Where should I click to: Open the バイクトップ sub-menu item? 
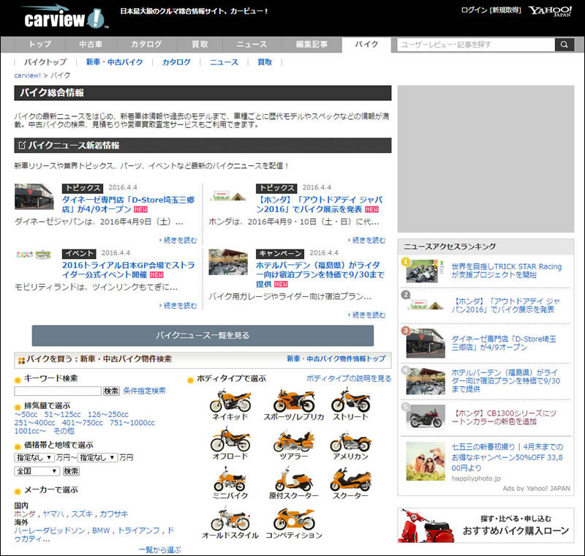click(x=45, y=62)
